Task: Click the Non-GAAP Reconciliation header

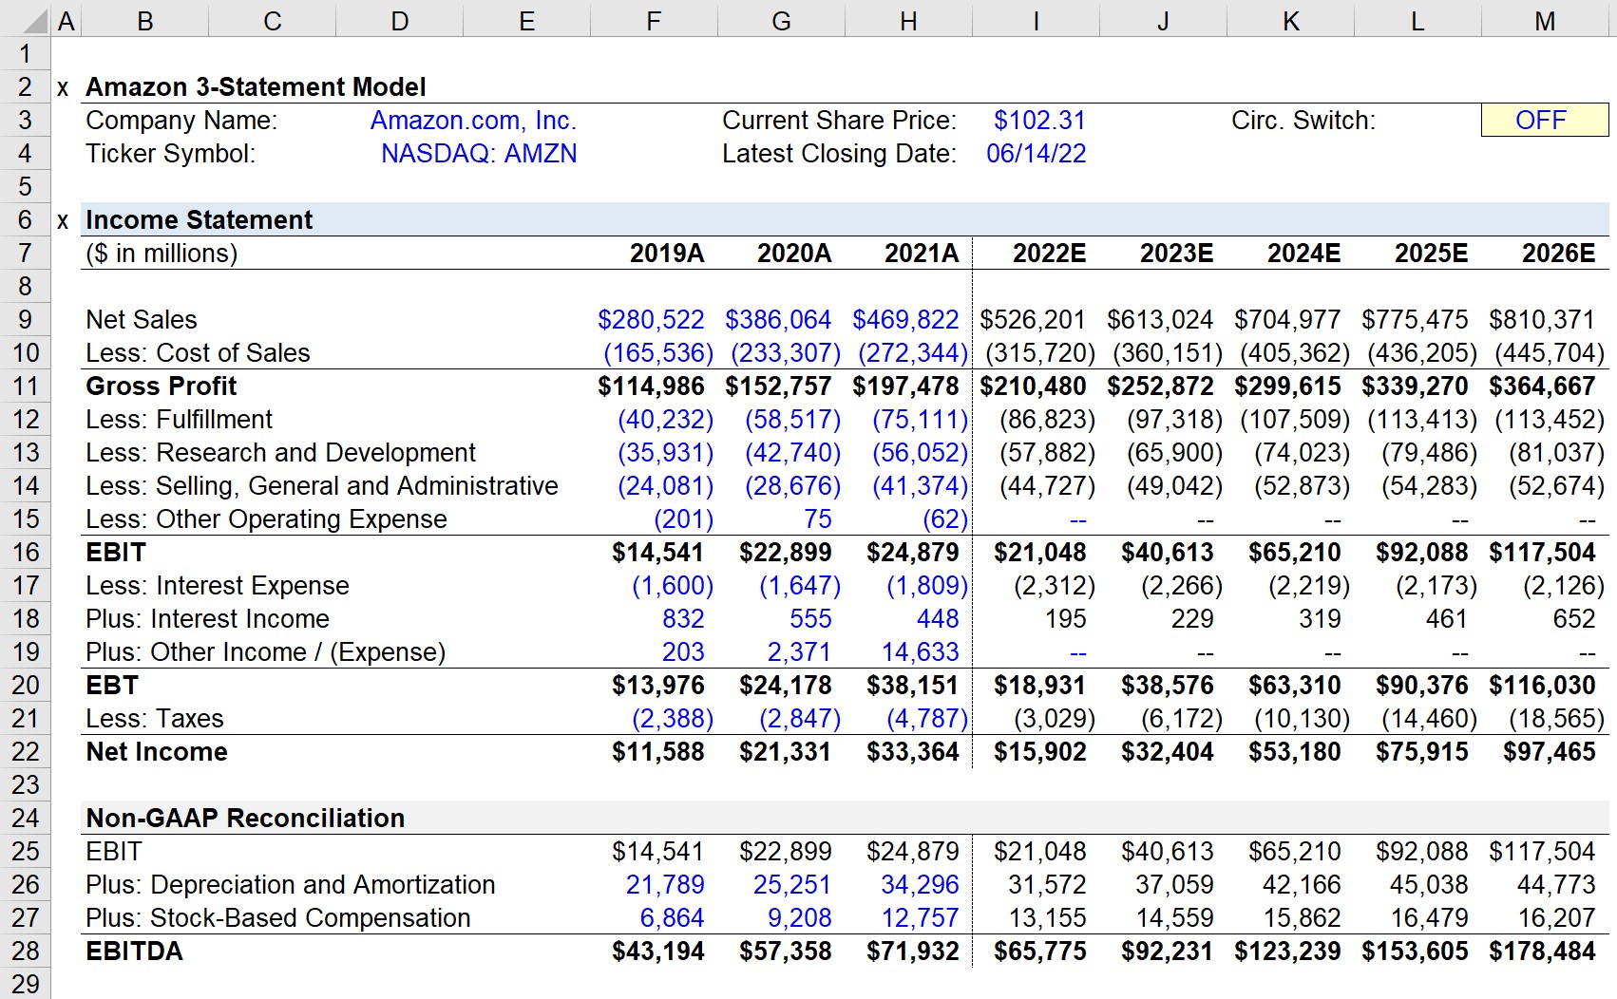Action: click(245, 819)
